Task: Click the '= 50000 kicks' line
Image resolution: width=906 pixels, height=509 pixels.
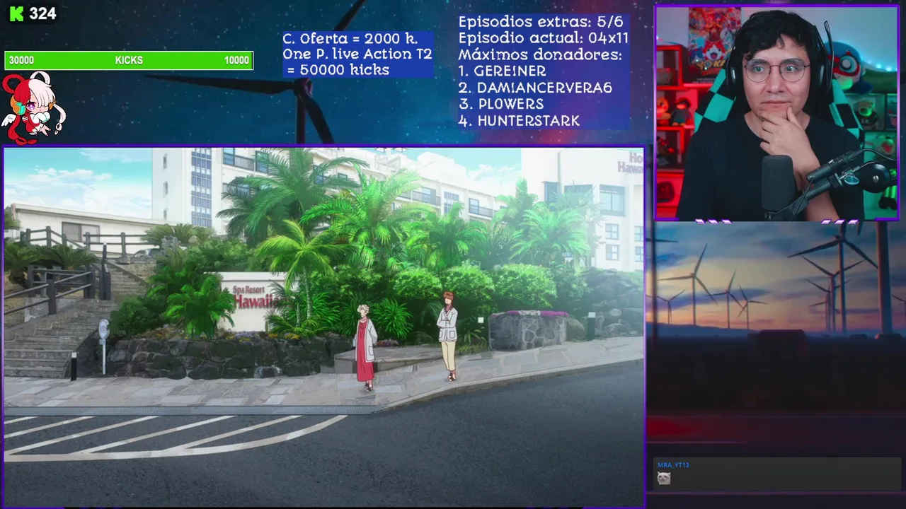Action: [x=338, y=69]
